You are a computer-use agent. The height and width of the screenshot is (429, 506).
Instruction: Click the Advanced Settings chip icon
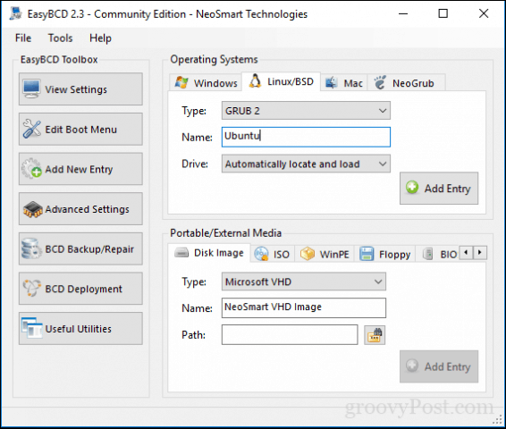[32, 209]
